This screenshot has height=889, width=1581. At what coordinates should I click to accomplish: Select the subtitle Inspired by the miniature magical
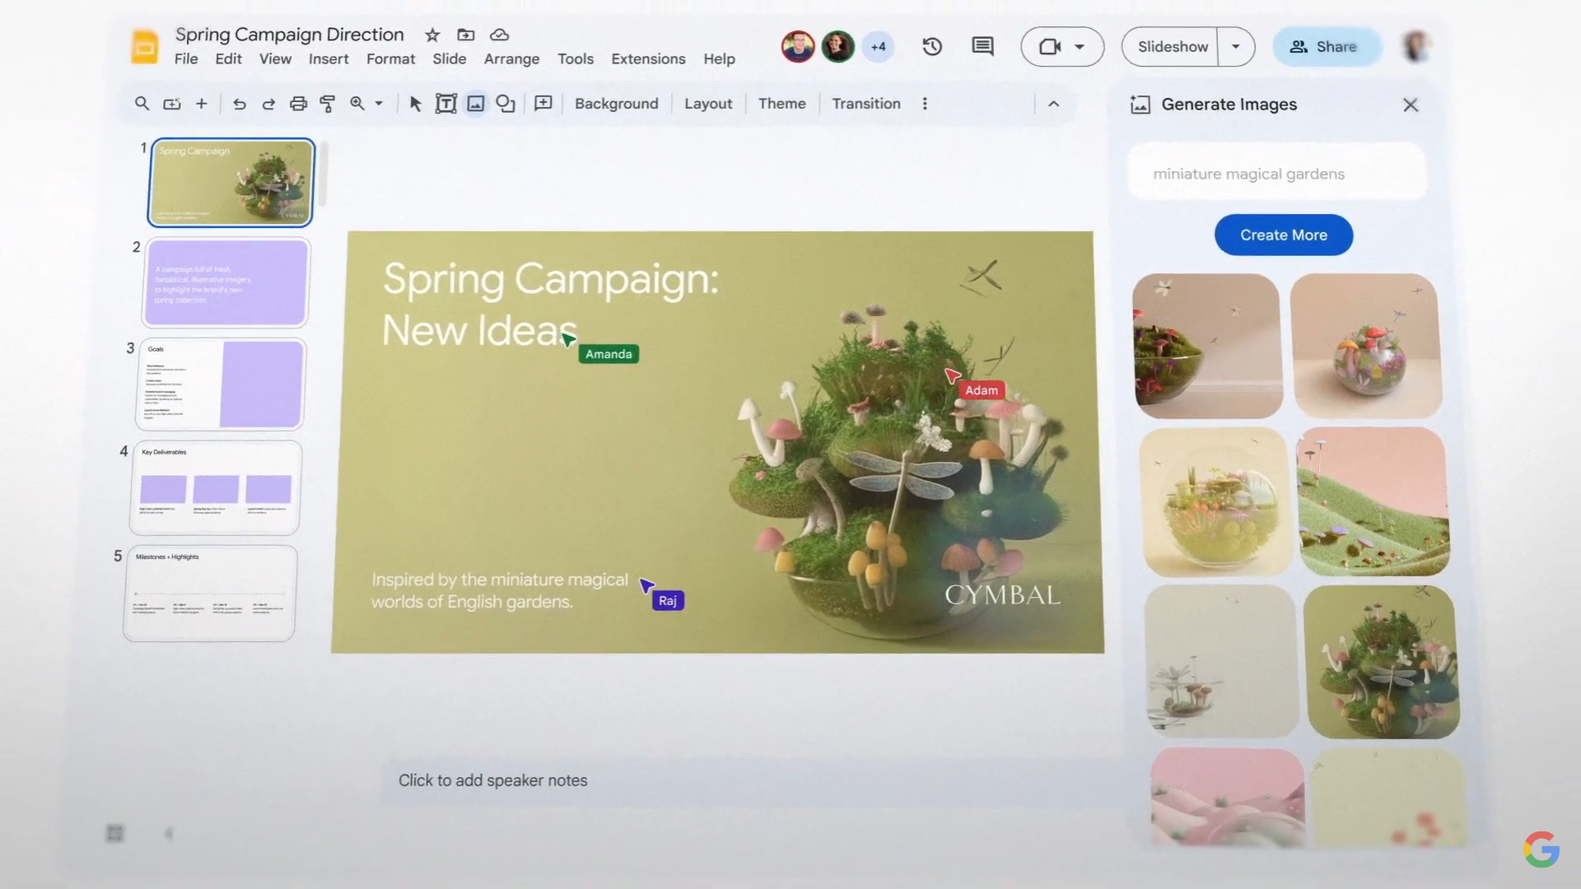[x=499, y=590]
